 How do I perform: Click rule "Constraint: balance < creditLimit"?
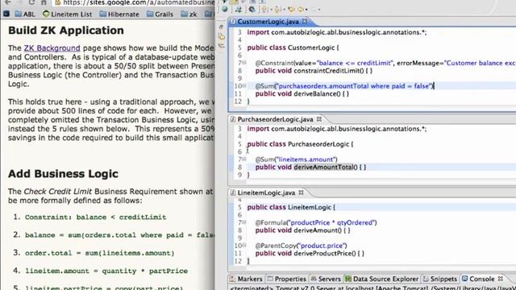pos(95,217)
